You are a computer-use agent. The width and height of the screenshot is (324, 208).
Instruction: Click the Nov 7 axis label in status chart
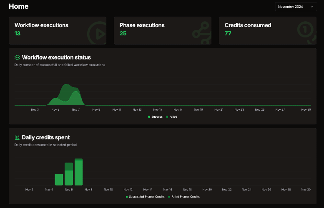coord(75,110)
